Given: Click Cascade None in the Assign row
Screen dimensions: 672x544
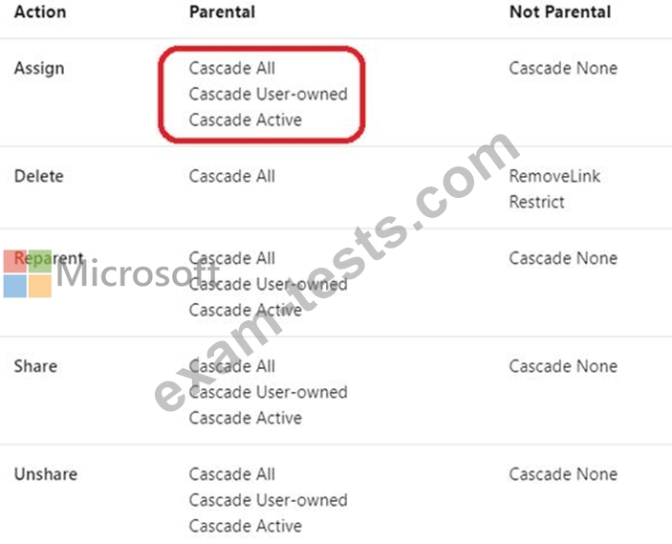Looking at the screenshot, I should 563,69.
